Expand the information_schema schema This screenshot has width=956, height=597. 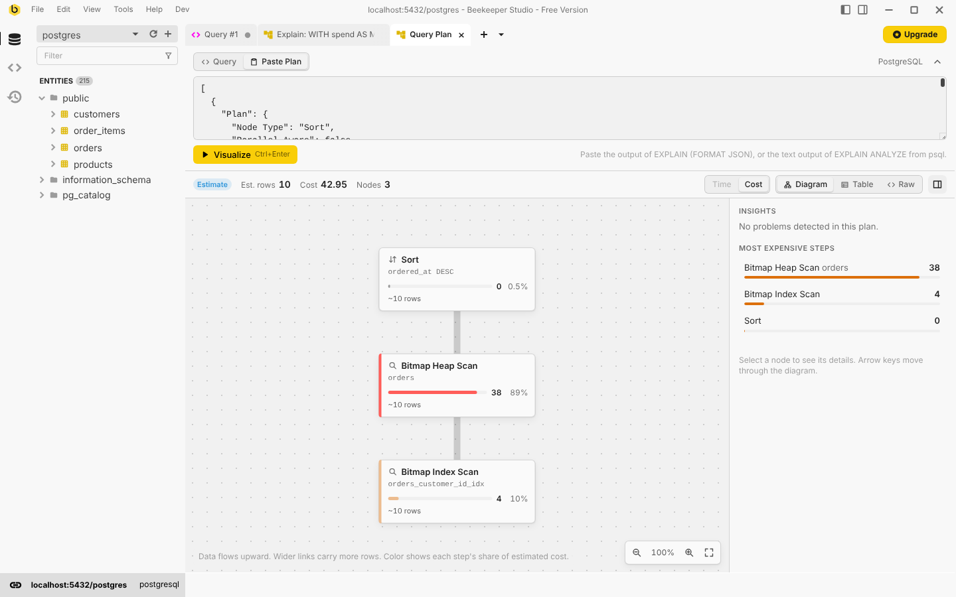pos(42,180)
